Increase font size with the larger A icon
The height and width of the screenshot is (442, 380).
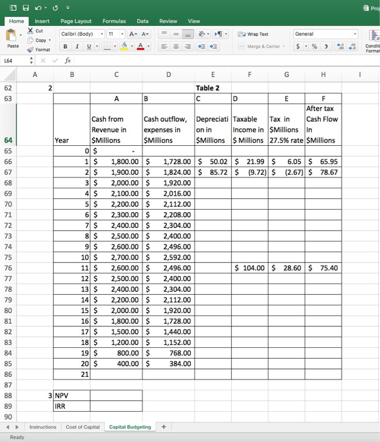(x=133, y=34)
